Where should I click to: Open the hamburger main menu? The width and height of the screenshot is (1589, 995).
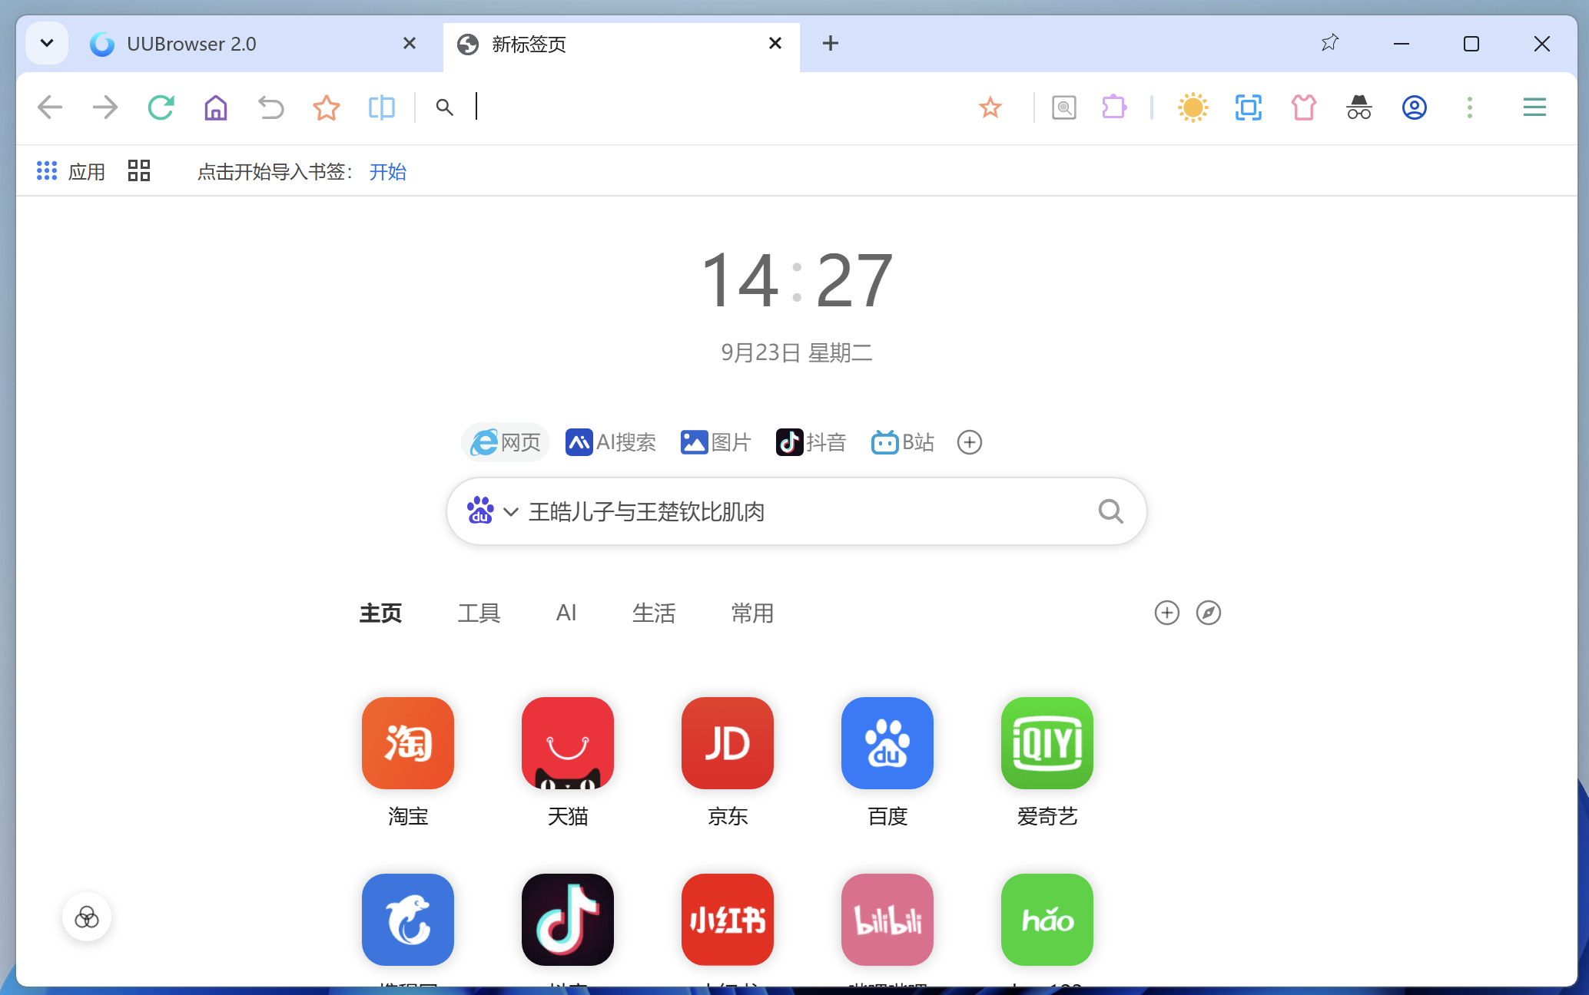click(x=1534, y=107)
